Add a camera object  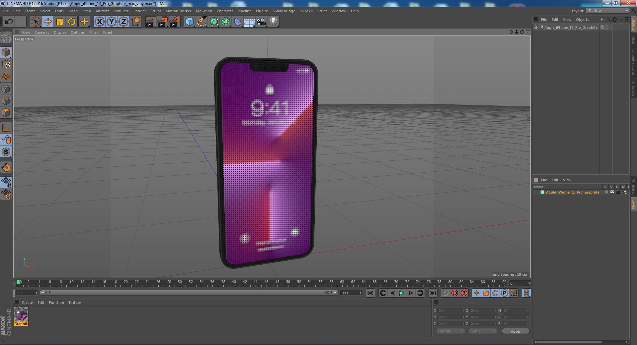pyautogui.click(x=262, y=22)
